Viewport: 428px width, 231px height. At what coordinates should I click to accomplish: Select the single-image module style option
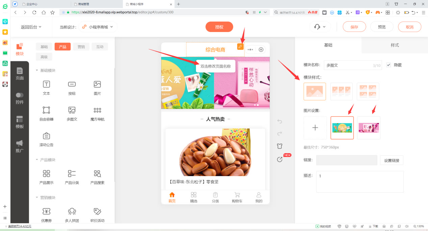click(314, 91)
